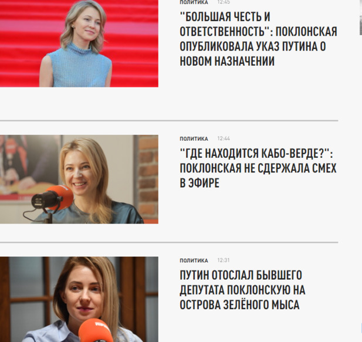Click "ОСТРОВА ЗЕЛЁНОГО МЫСА" line of the third headline
The image size is (362, 342).
point(239,304)
